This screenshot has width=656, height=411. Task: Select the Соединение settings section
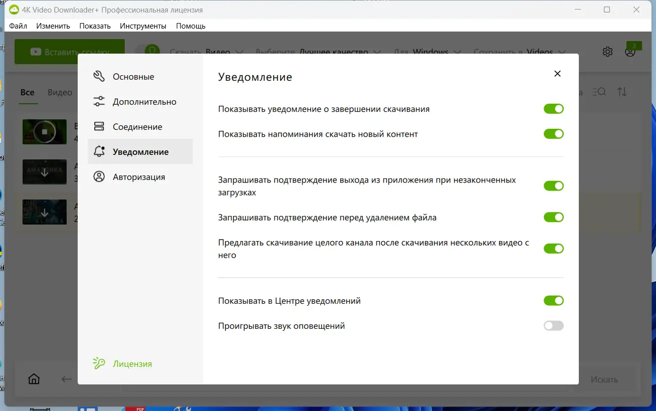click(x=137, y=126)
